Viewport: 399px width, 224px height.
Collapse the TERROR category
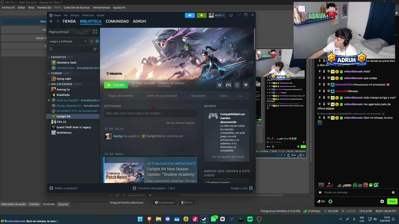pos(49,73)
